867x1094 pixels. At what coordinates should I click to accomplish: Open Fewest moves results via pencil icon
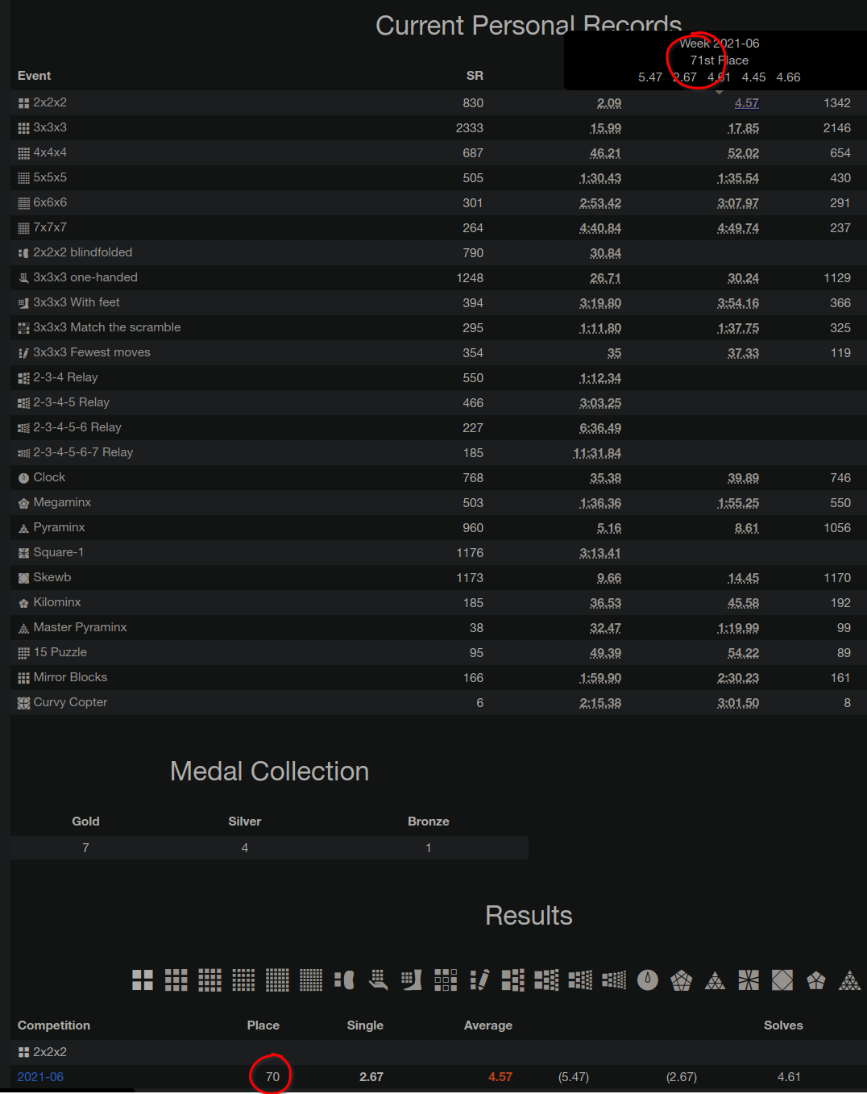(479, 980)
